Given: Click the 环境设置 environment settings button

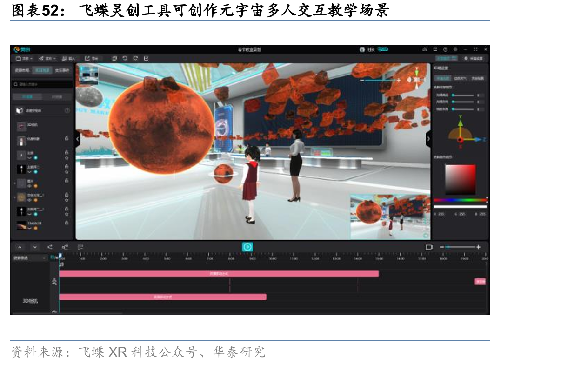Looking at the screenshot, I should [474, 58].
